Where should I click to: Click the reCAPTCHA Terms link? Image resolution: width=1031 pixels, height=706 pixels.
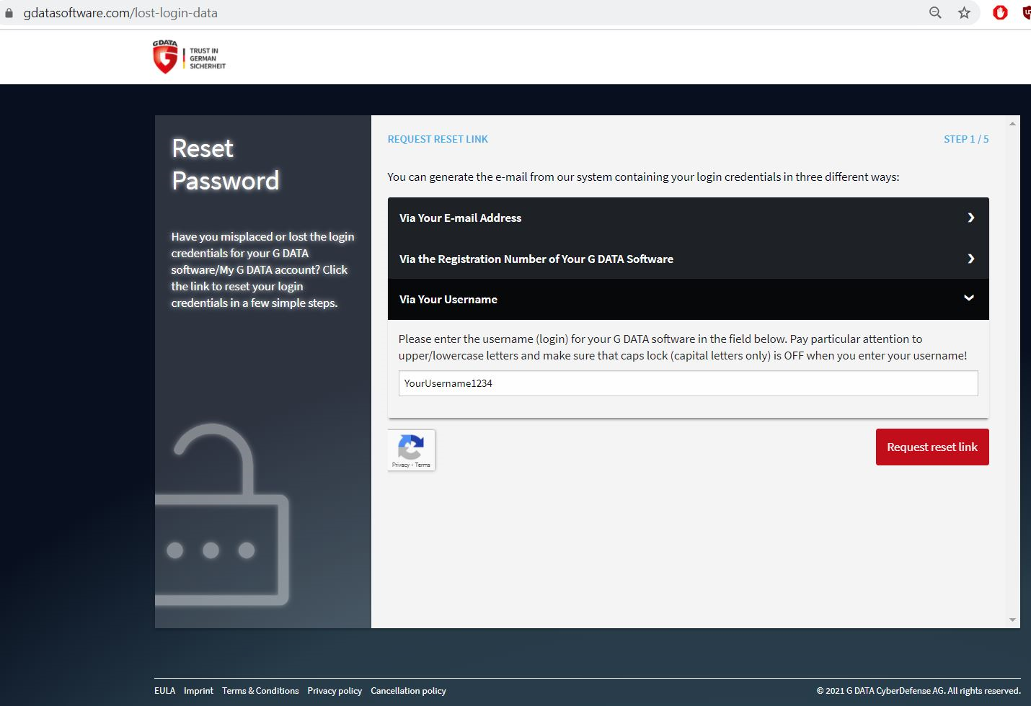(x=422, y=465)
